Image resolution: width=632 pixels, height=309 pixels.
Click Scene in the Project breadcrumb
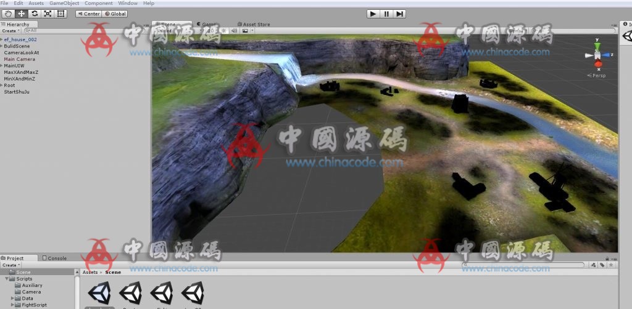113,272
